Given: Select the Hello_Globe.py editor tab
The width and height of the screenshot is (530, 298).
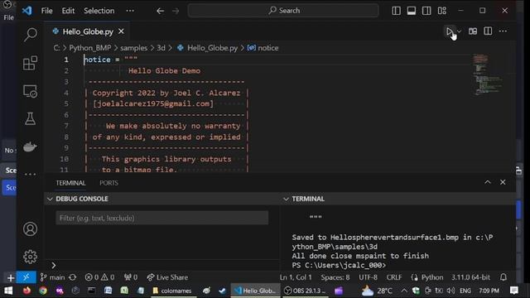Looking at the screenshot, I should (x=88, y=31).
